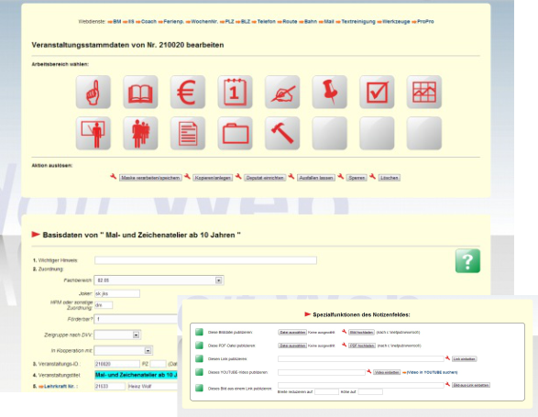This screenshot has height=417, width=538.
Task: Open the folder work area icon
Action: pyautogui.click(x=235, y=133)
